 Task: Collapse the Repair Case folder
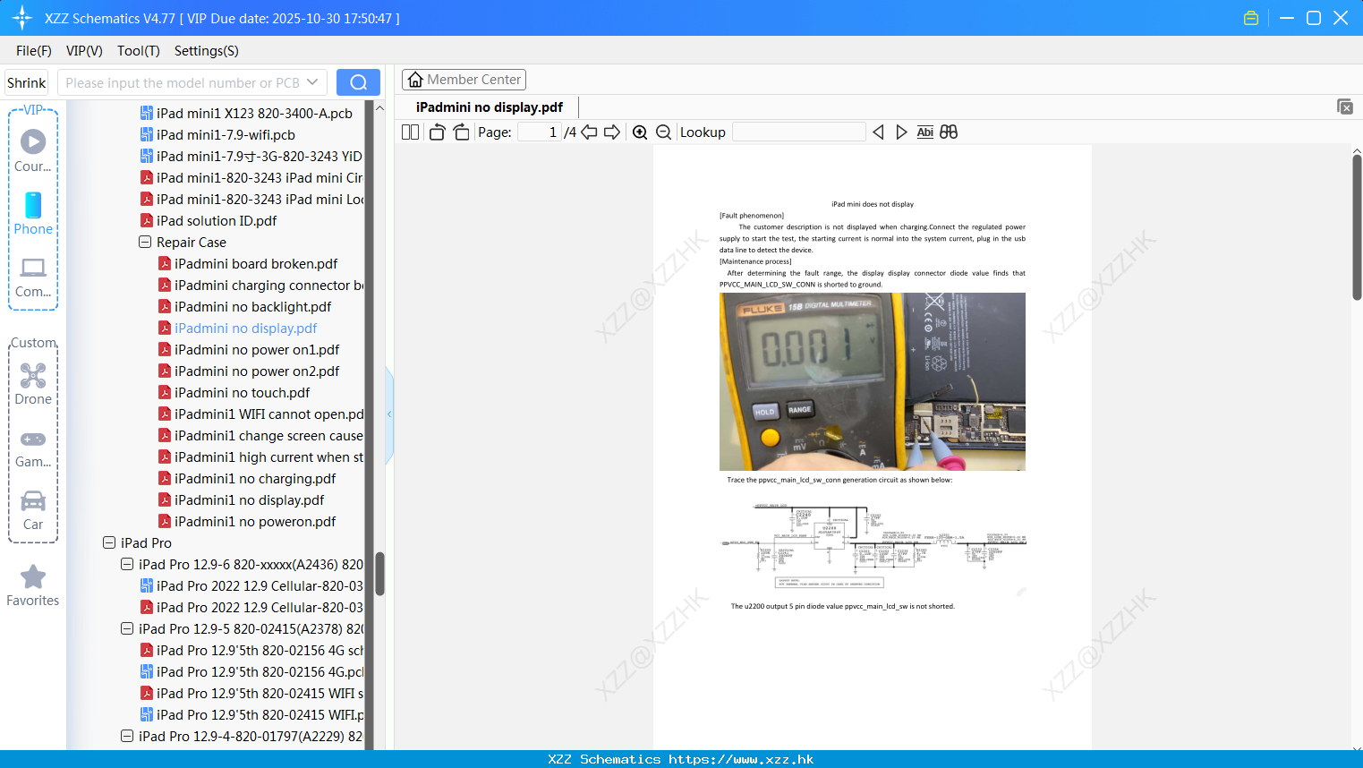(145, 243)
